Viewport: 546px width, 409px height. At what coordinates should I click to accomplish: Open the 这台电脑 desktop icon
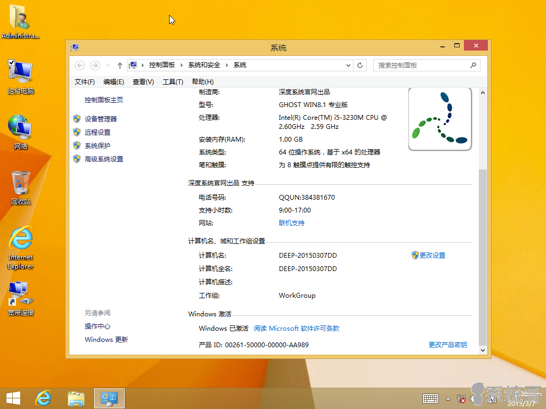(21, 77)
